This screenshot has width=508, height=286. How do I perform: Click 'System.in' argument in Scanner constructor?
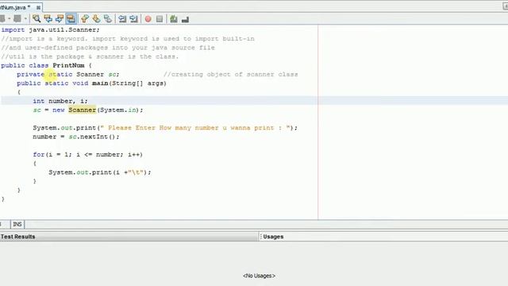(118, 110)
